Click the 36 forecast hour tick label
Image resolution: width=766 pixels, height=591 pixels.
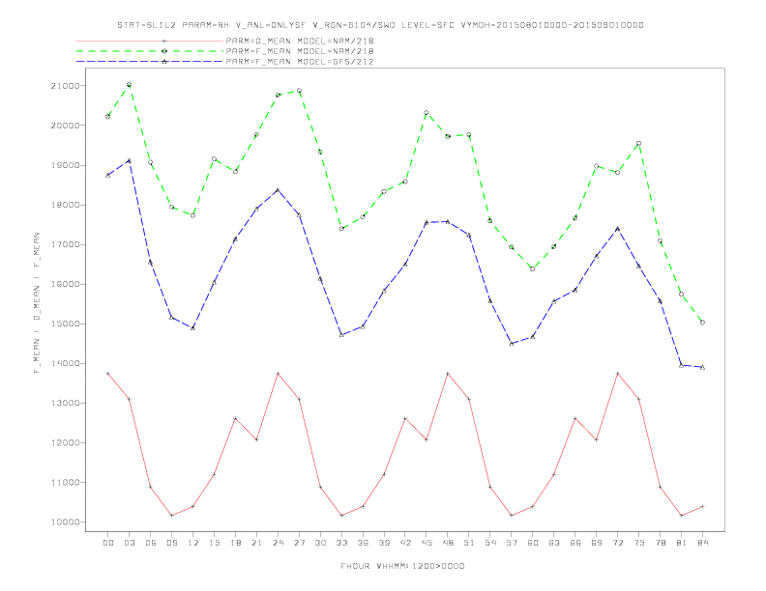[363, 543]
